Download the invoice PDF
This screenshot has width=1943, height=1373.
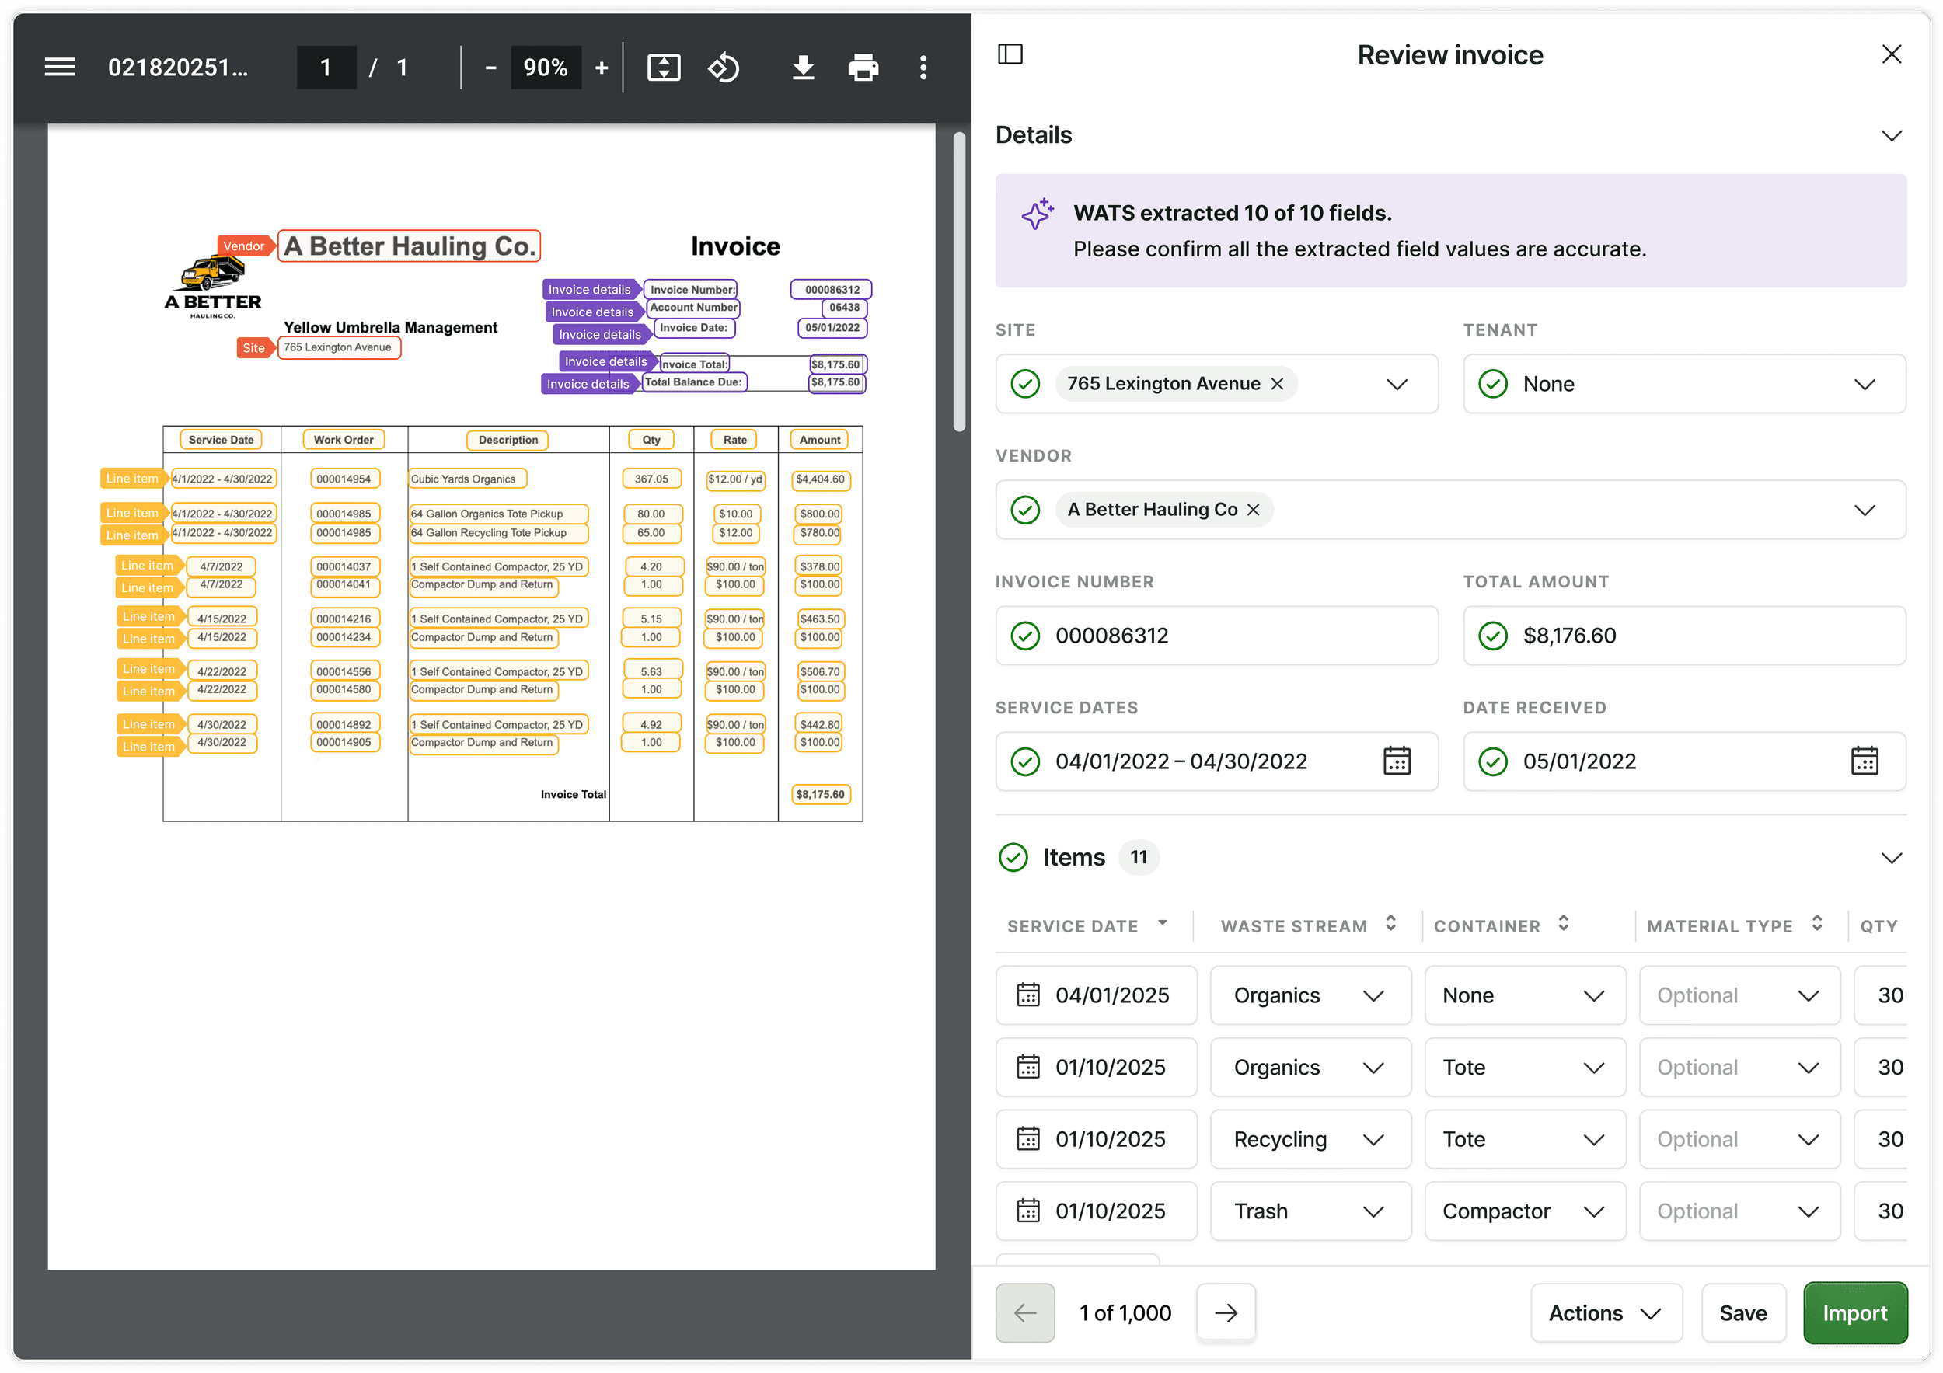(x=803, y=67)
